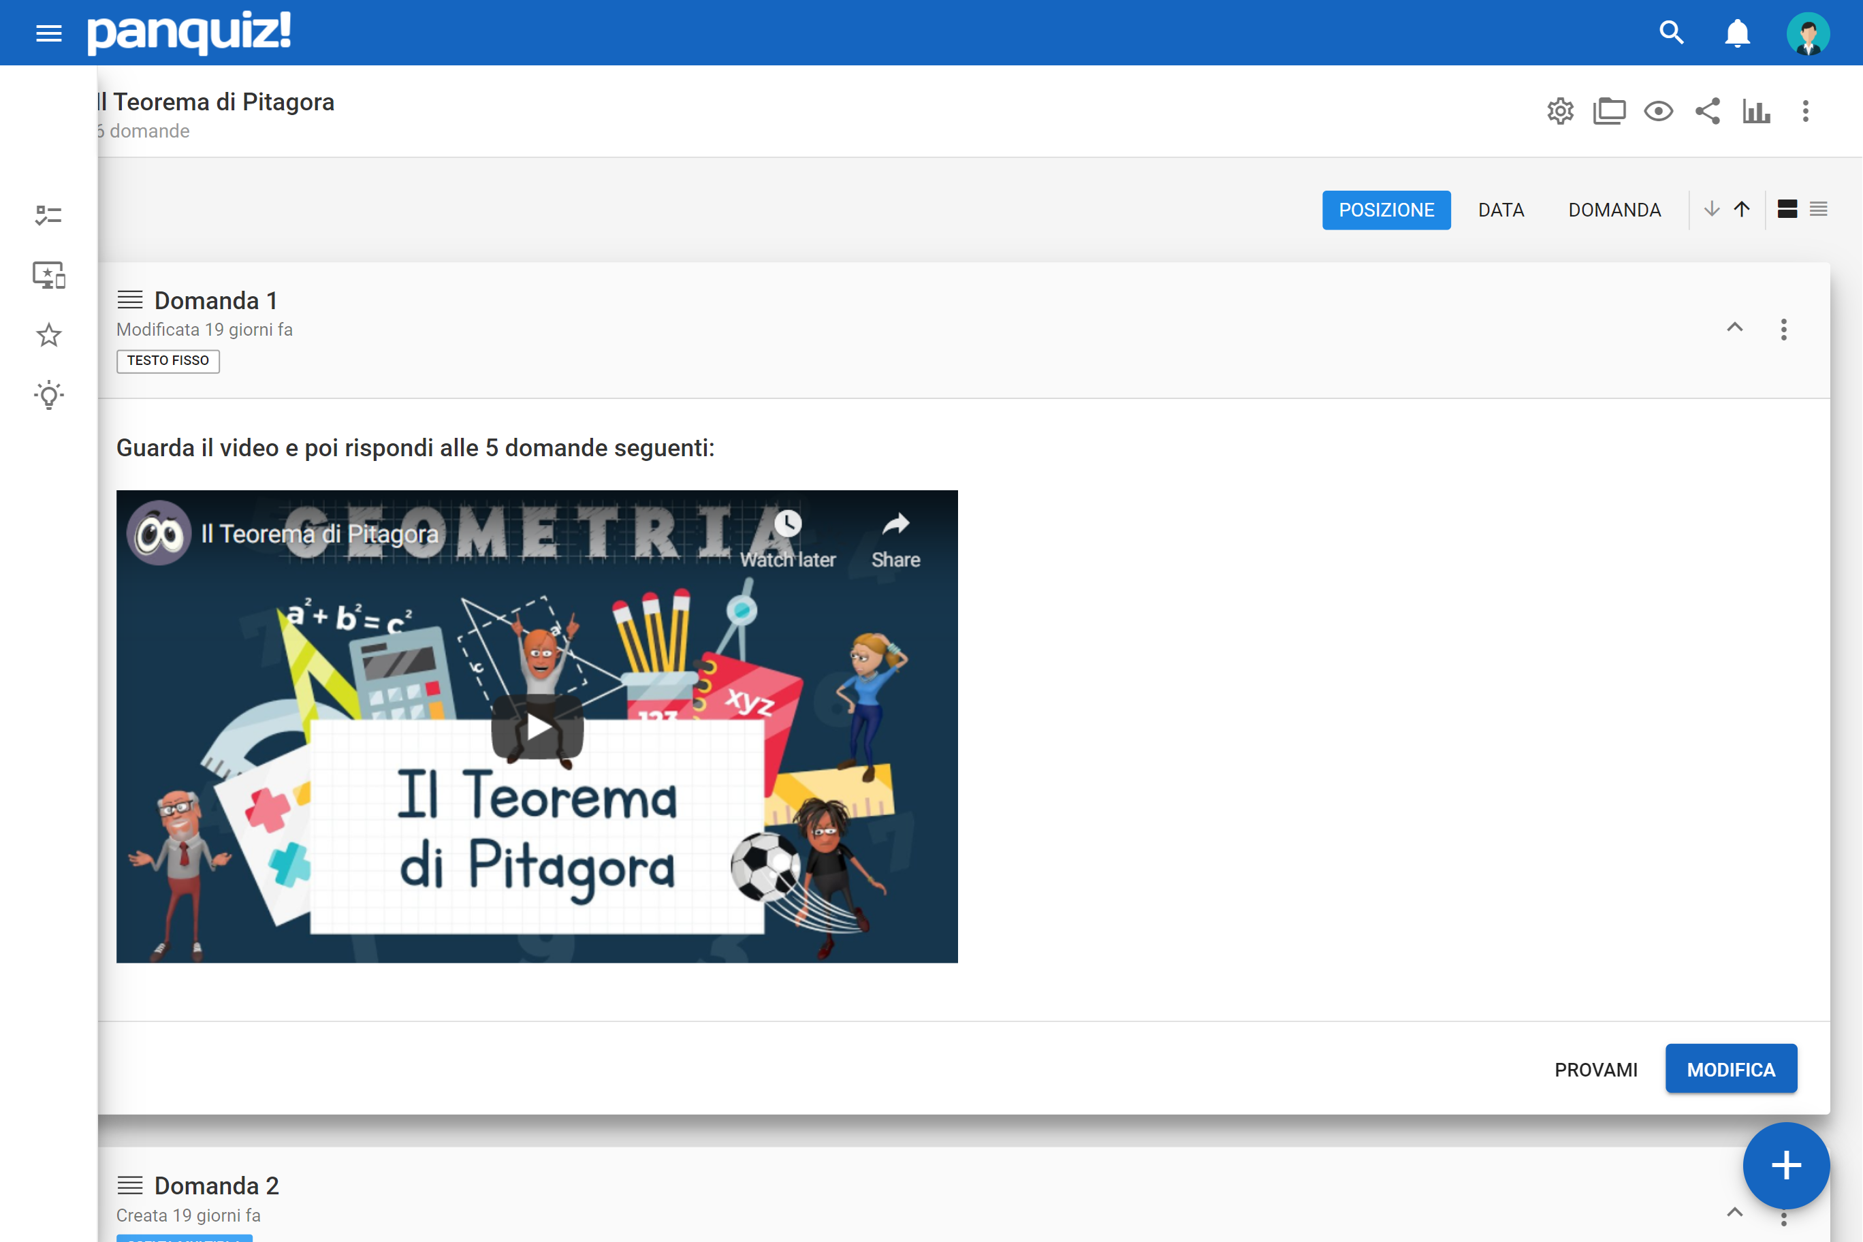Set descending sort with down arrow

tap(1711, 209)
